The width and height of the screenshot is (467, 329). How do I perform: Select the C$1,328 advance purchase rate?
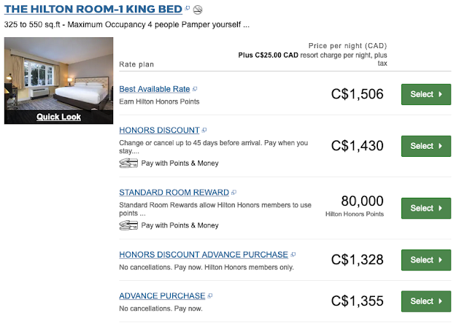click(x=426, y=260)
